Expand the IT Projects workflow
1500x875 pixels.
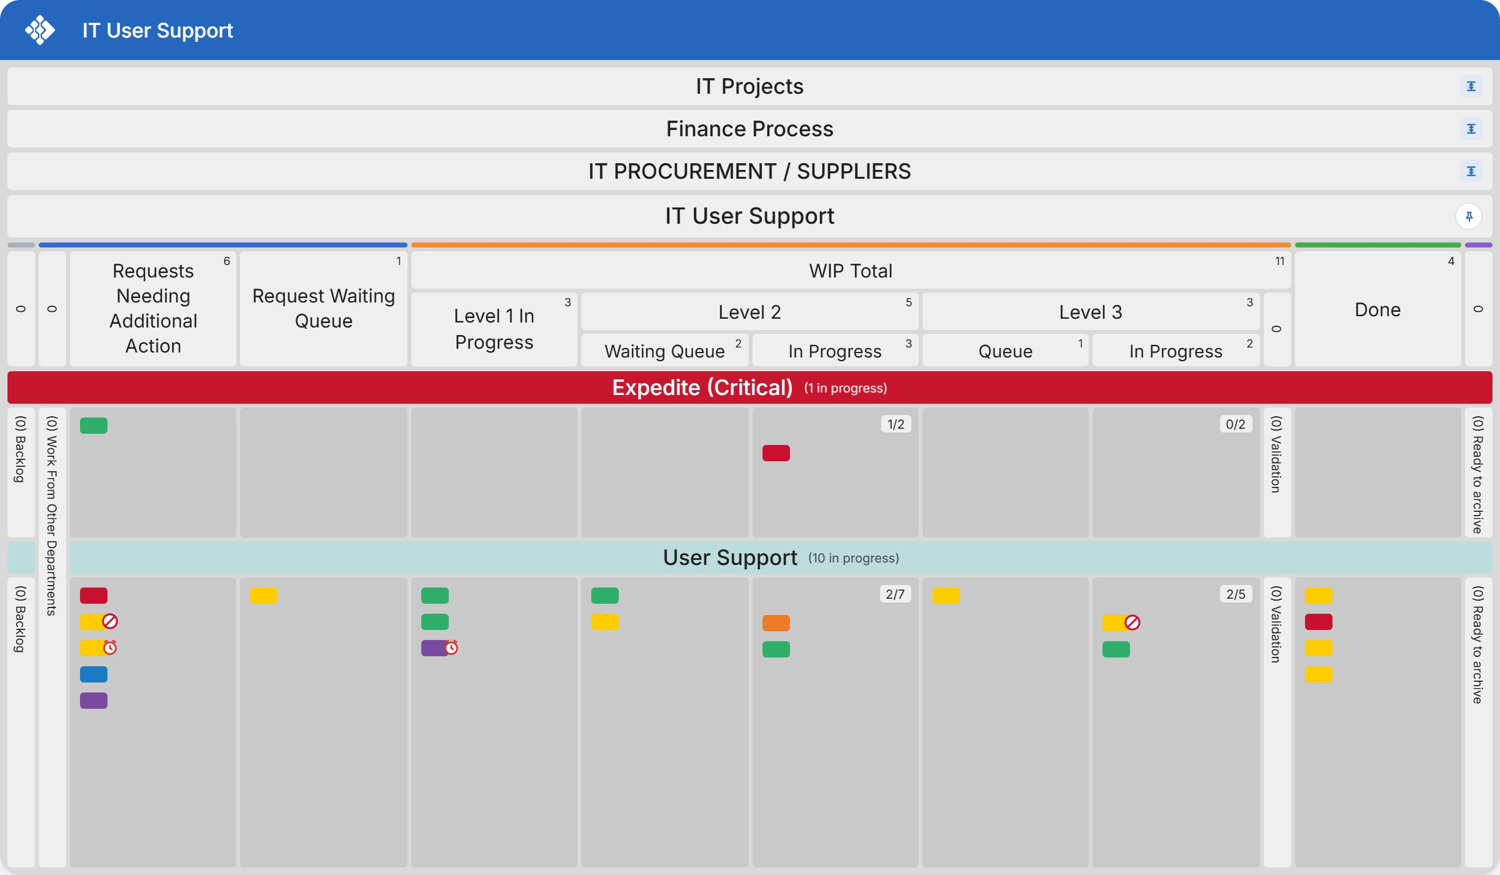tap(1471, 86)
